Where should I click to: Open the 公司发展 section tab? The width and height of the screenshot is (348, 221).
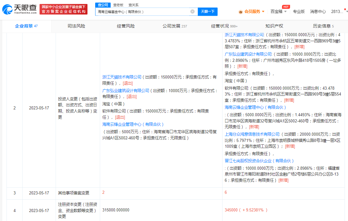pyautogui.click(x=175, y=26)
